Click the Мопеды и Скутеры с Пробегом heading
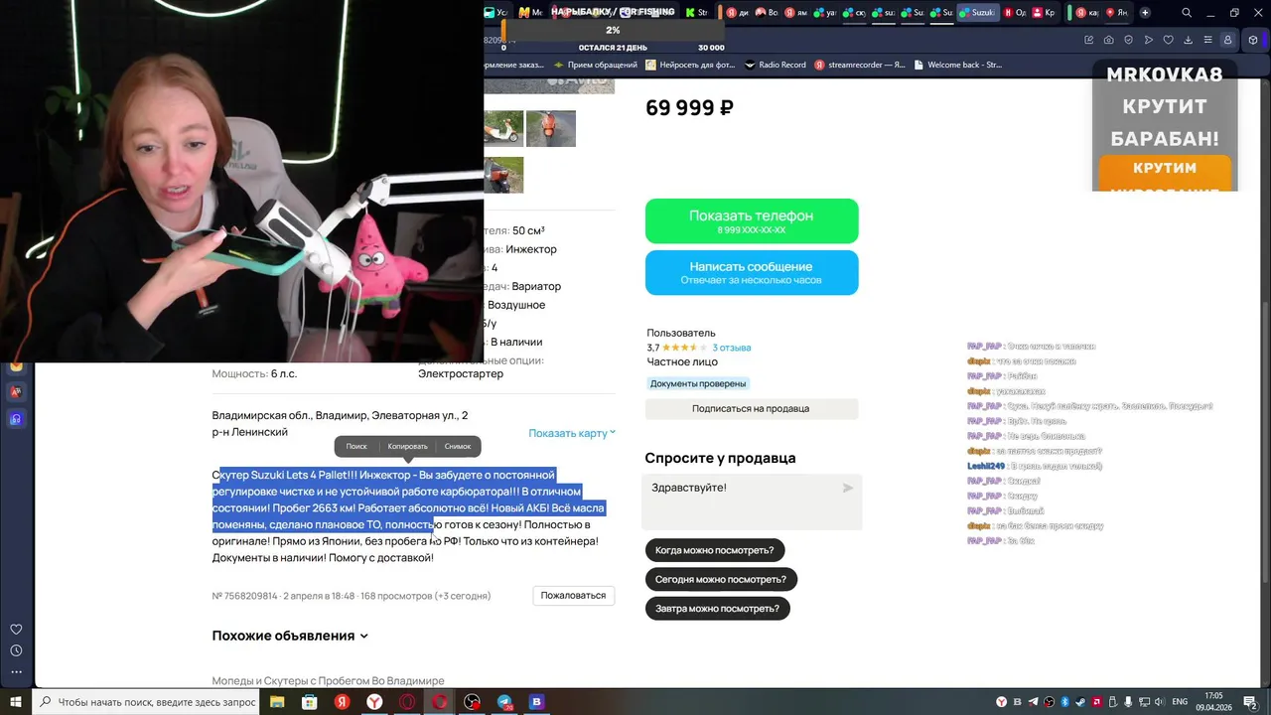The image size is (1271, 715). pos(328,680)
